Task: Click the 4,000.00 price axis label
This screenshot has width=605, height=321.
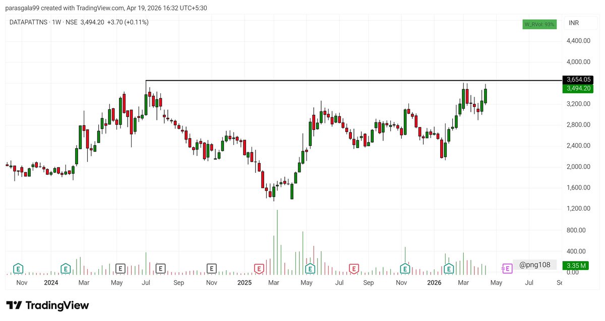Action: click(578, 62)
